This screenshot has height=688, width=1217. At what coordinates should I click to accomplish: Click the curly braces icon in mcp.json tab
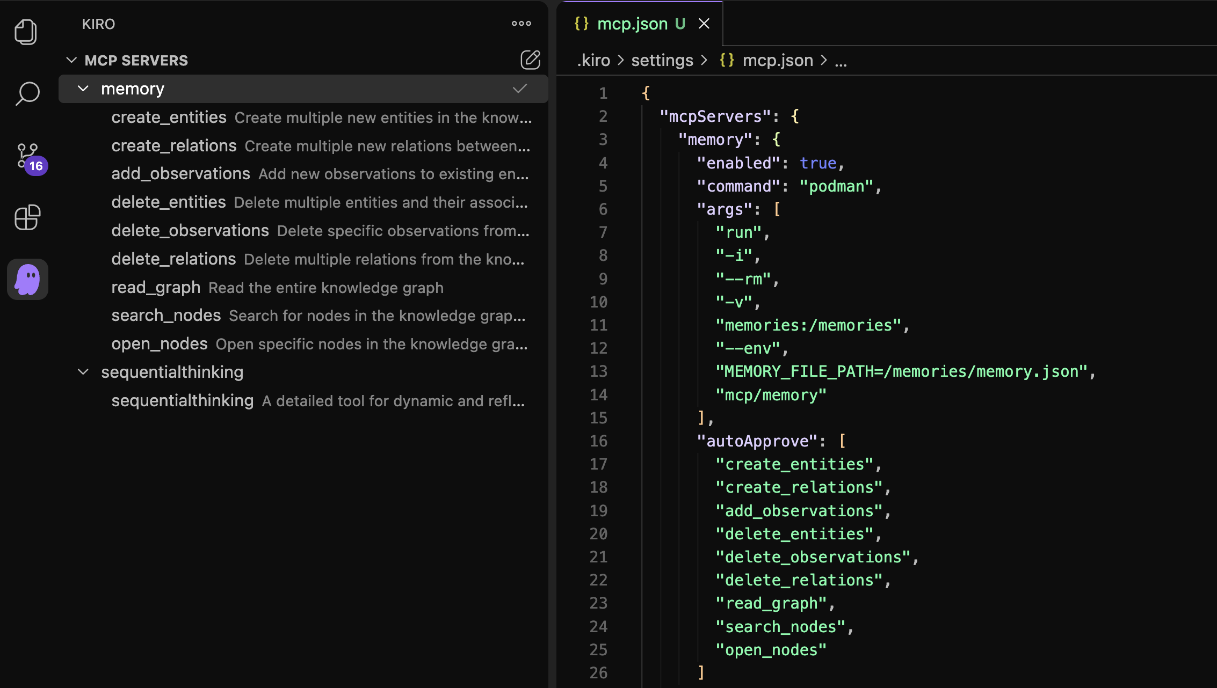click(x=581, y=24)
